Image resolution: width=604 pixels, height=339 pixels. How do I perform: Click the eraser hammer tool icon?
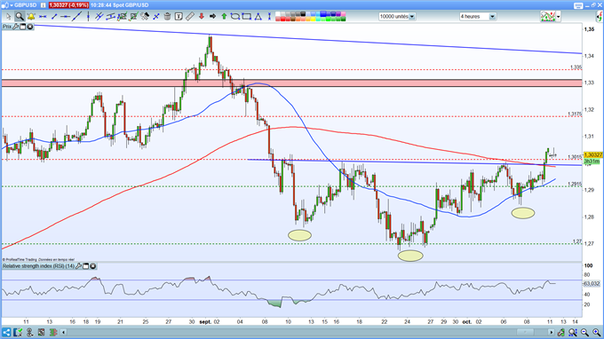click(145, 17)
